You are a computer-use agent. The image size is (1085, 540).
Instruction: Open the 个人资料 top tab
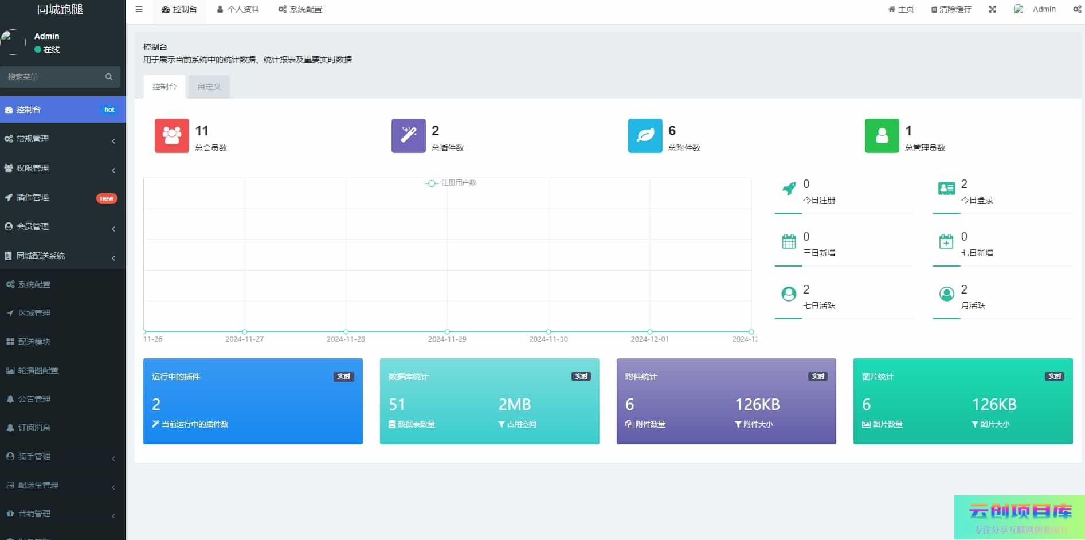(x=238, y=9)
